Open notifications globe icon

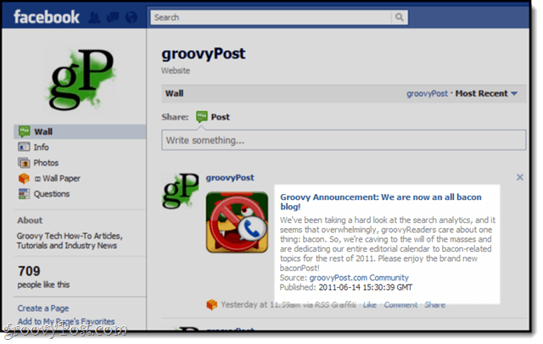pyautogui.click(x=132, y=17)
